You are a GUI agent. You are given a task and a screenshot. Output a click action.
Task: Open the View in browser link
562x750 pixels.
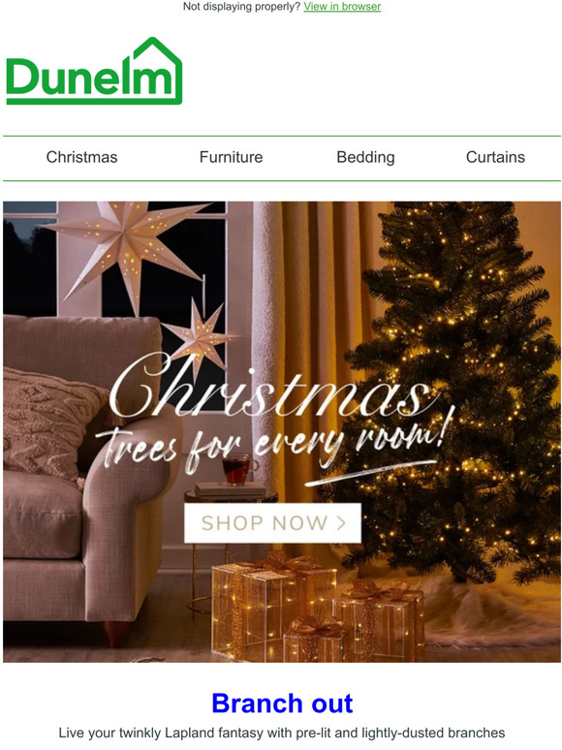click(x=342, y=7)
